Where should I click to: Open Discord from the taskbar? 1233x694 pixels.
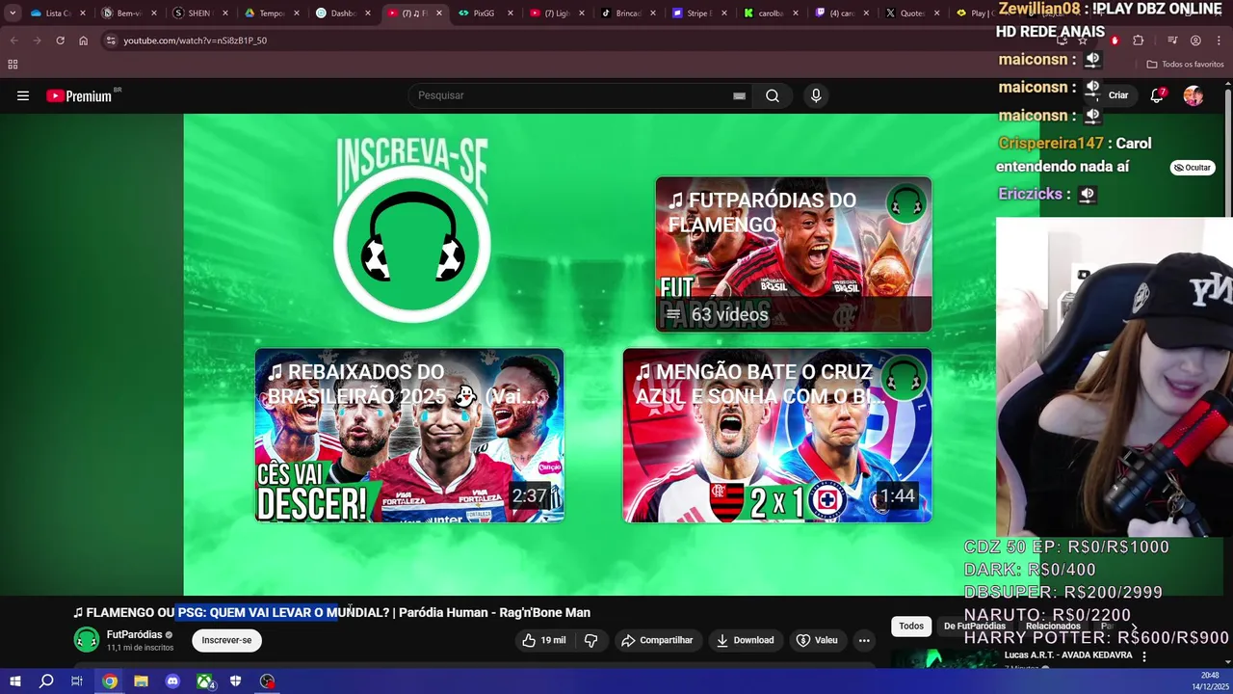[x=172, y=681]
